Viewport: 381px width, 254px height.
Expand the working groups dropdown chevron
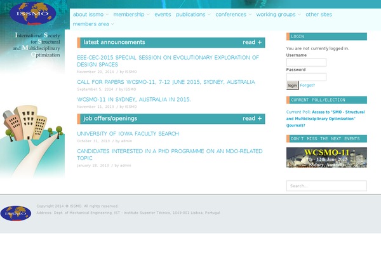[x=299, y=15]
